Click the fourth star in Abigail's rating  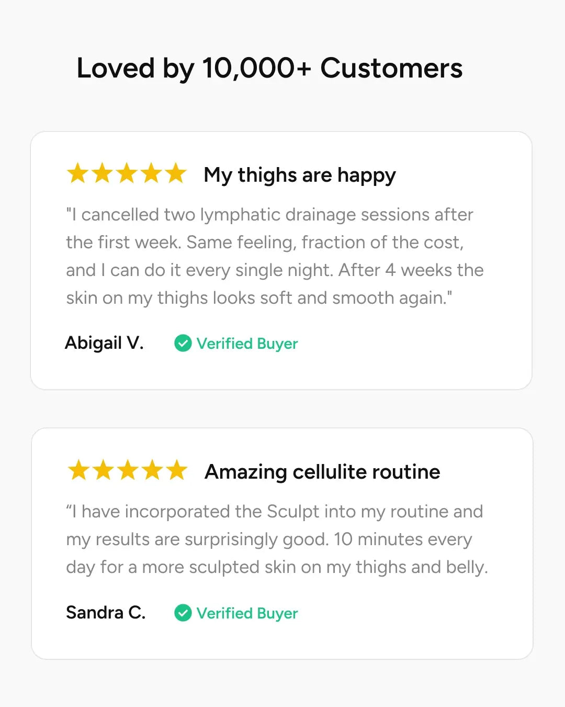tap(152, 173)
